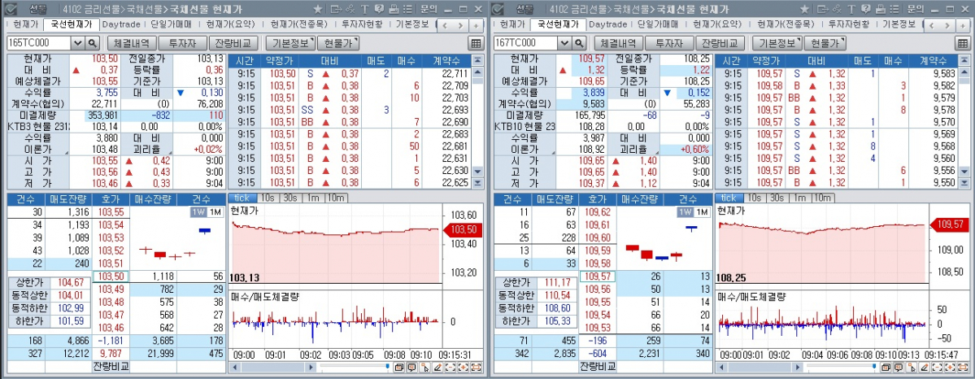Click the favorites star icon in right window
Viewport: 975px width, 379px height.
(804, 9)
